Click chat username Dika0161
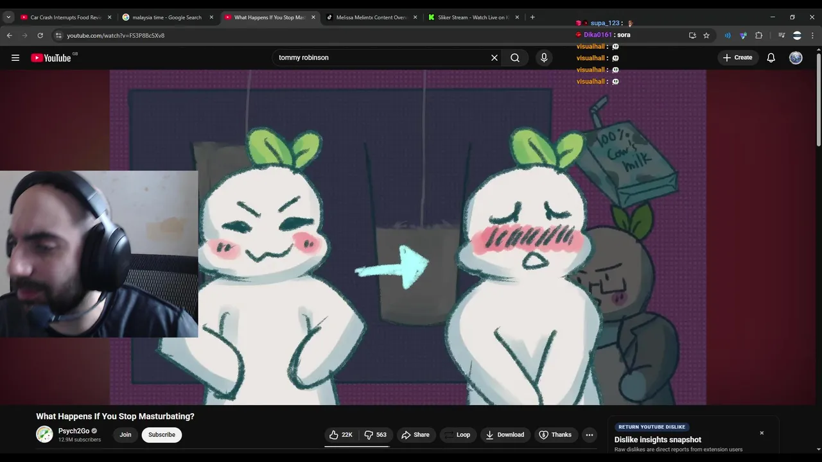 pos(598,35)
